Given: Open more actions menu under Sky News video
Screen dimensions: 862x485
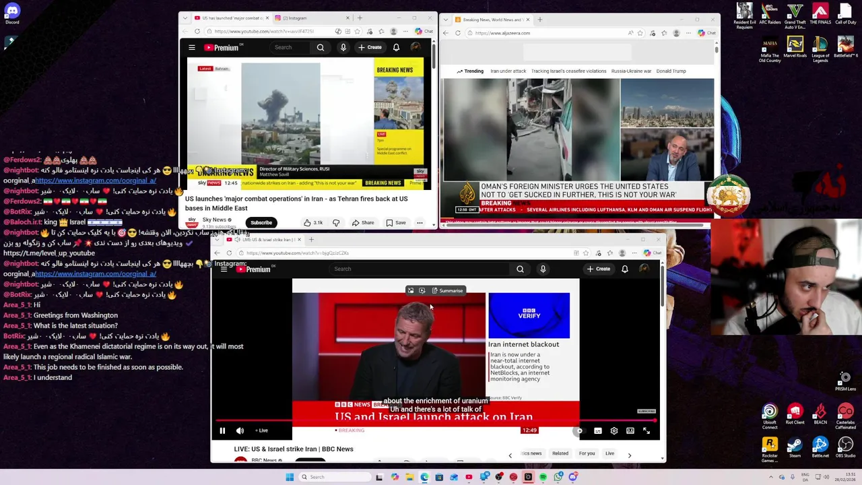Looking at the screenshot, I should [420, 222].
